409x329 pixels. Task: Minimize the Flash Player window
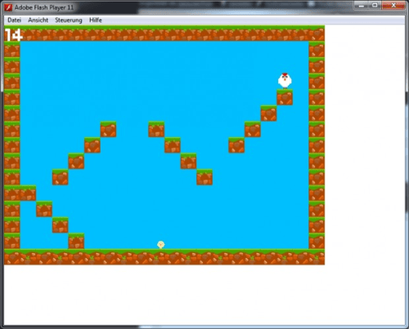[362, 5]
